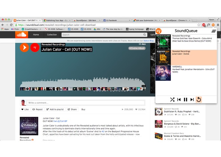The height and width of the screenshot is (157, 221).
Task: Click the Buy link
Action: [83, 109]
